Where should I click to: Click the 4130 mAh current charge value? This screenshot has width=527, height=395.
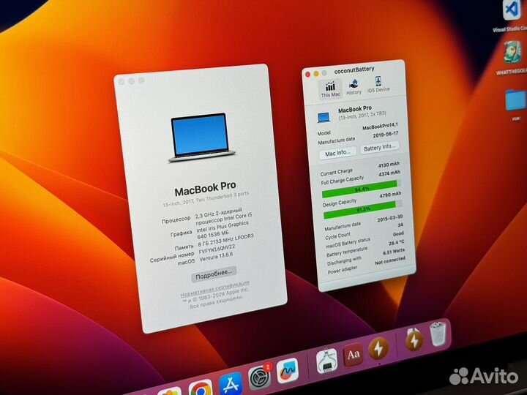[389, 165]
